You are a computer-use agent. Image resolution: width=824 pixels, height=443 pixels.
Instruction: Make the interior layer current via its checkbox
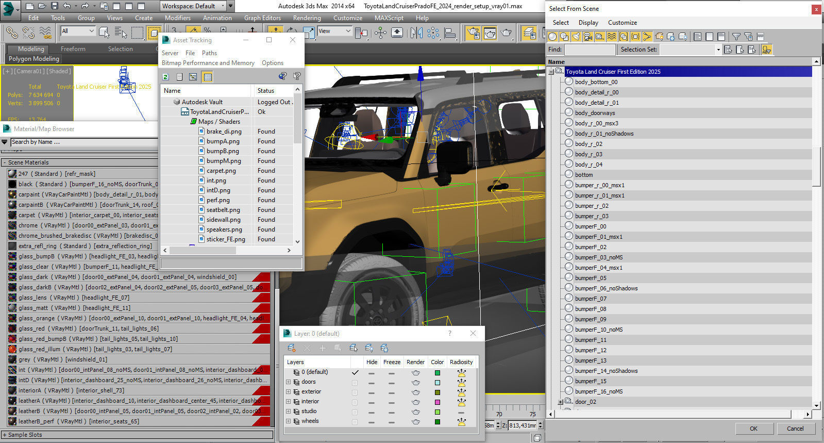click(355, 402)
